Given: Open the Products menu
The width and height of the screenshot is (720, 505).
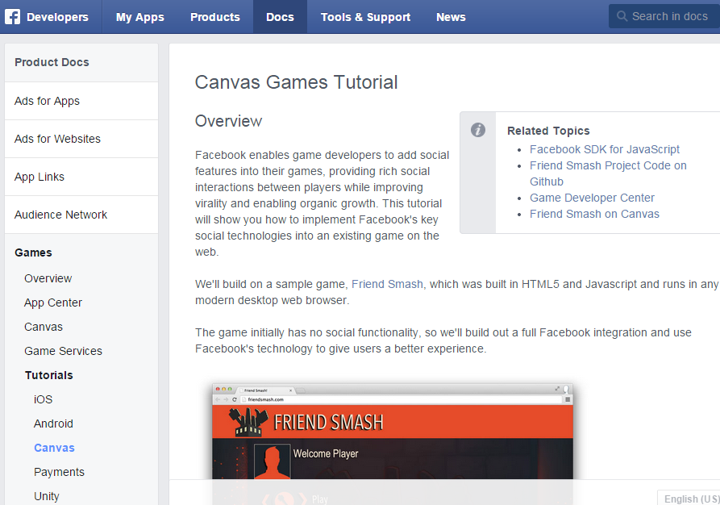Looking at the screenshot, I should (x=215, y=17).
